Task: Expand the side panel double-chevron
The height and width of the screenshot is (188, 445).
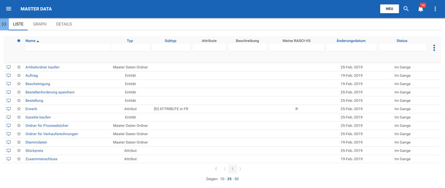Action: [4, 24]
